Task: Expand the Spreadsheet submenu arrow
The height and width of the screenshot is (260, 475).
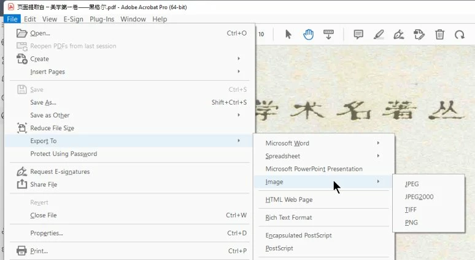Action: (x=378, y=156)
